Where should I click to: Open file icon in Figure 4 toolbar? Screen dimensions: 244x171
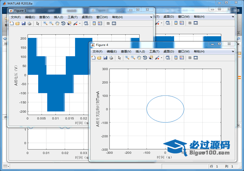click(99, 58)
